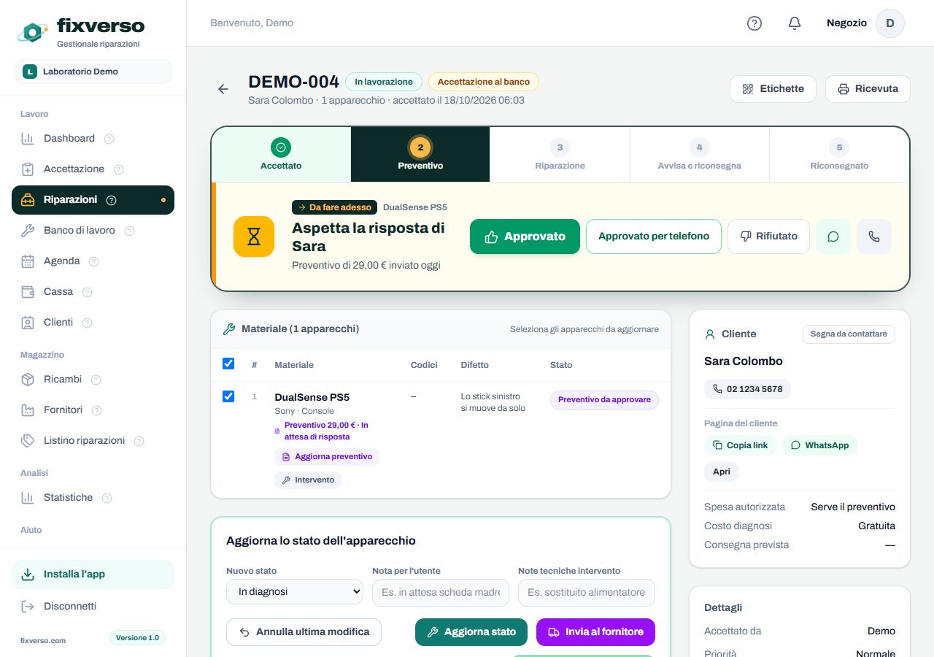The height and width of the screenshot is (657, 934).
Task: Print labels with the Etichette button
Action: (x=773, y=89)
